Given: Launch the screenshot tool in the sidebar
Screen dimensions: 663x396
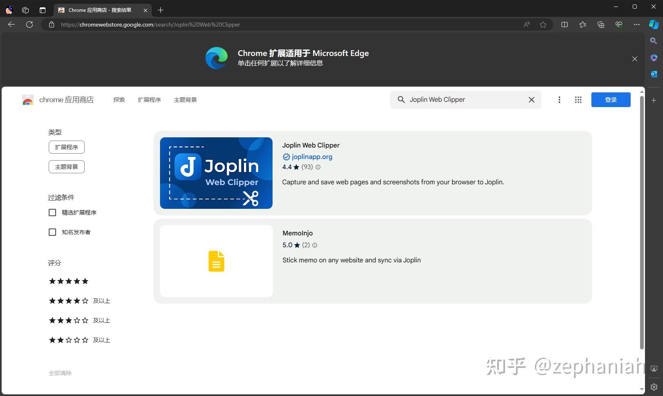Looking at the screenshot, I should pos(653,368).
